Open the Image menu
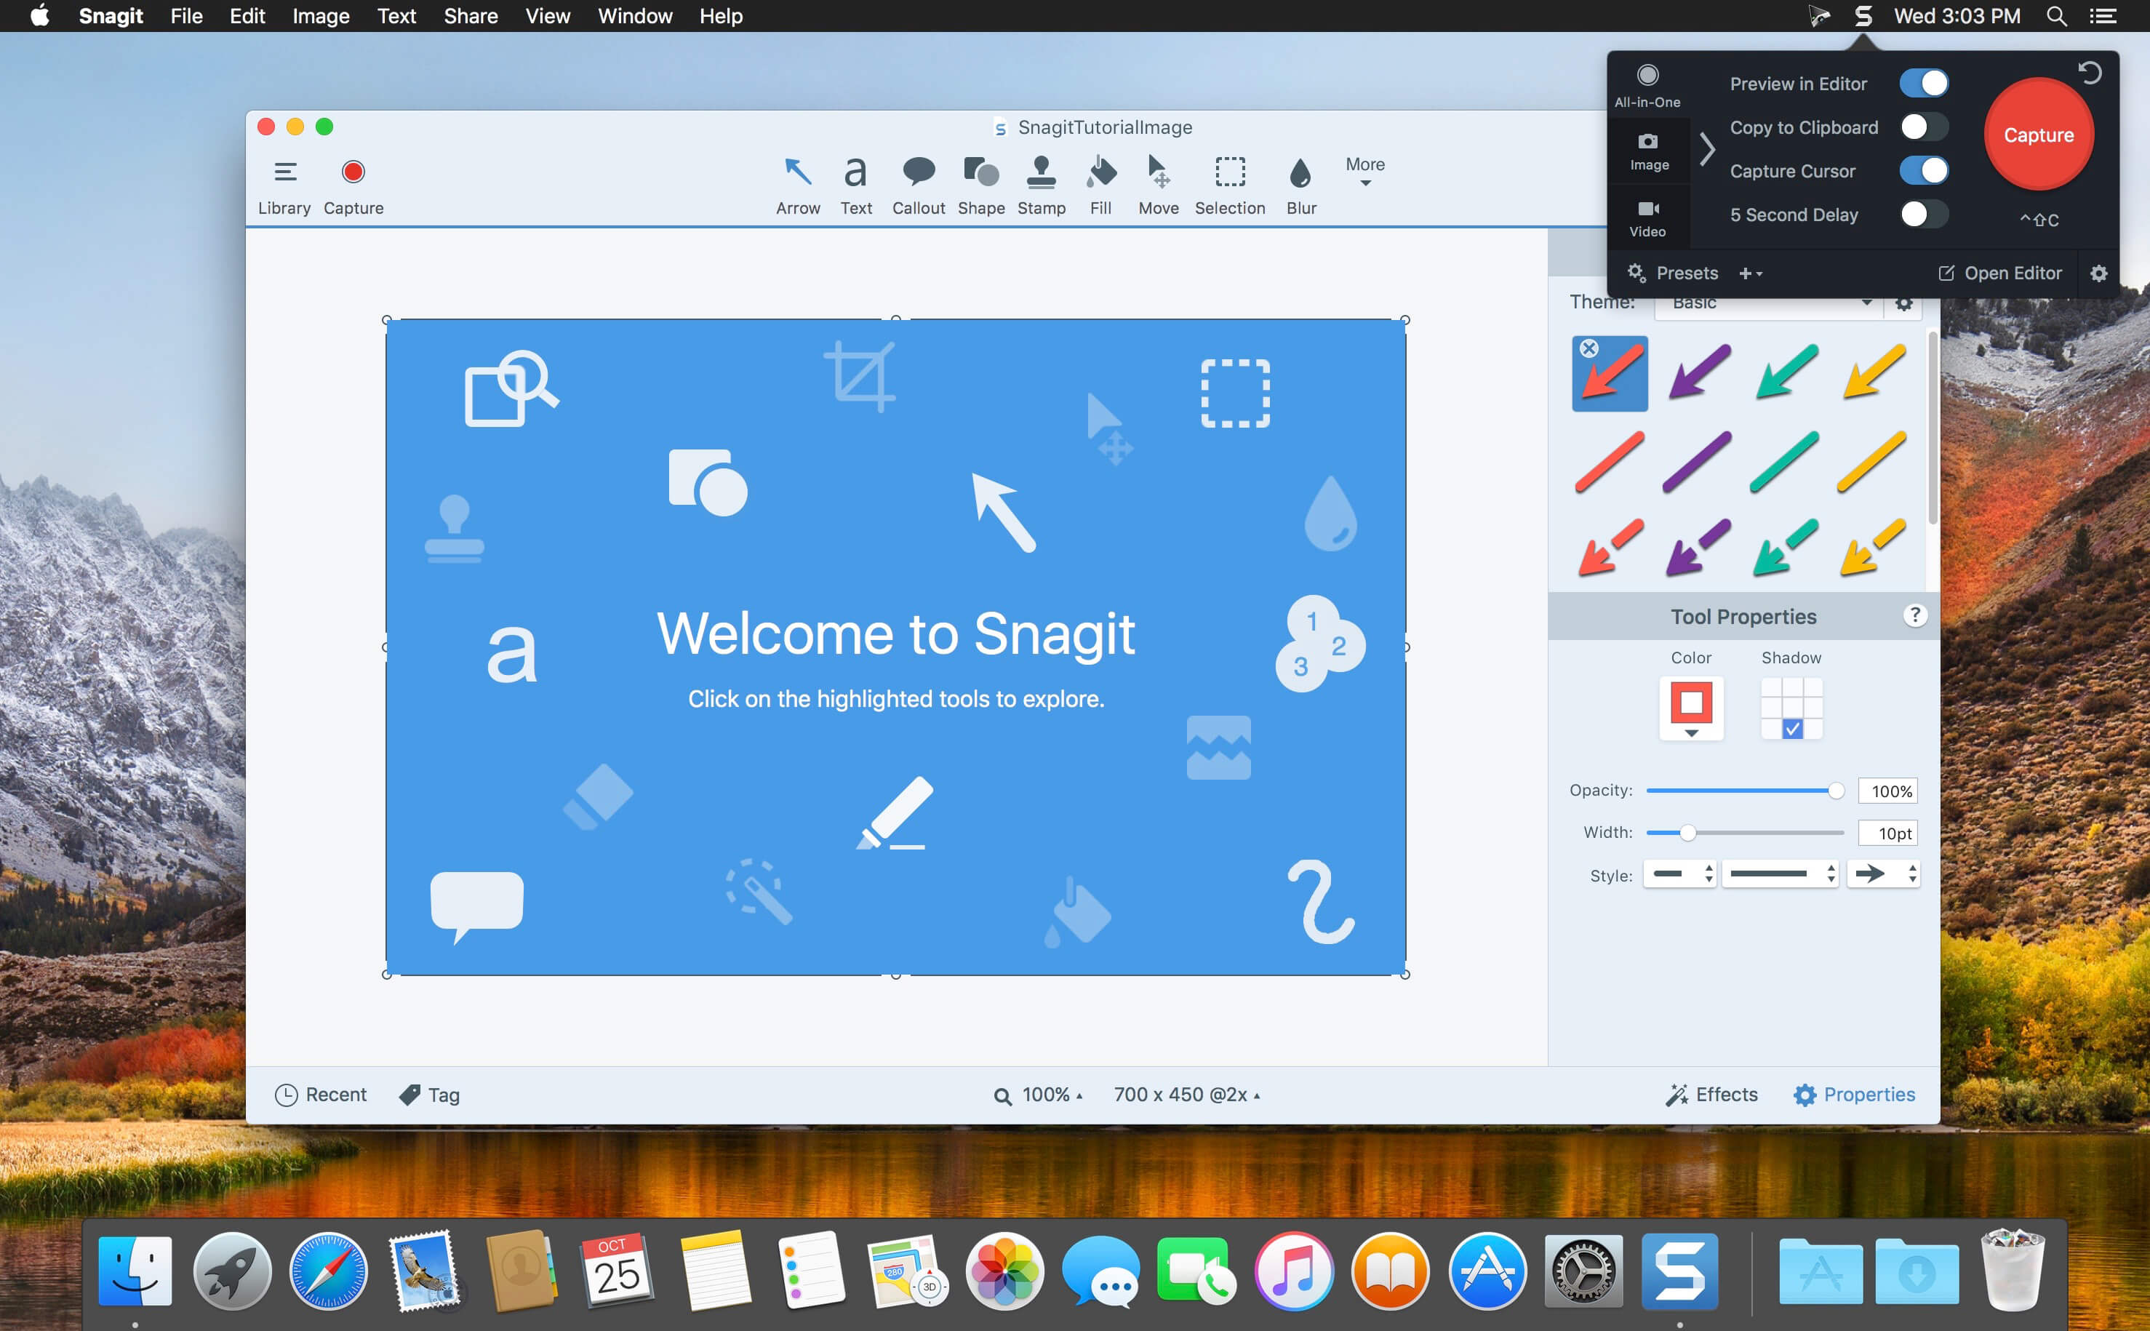Image resolution: width=2150 pixels, height=1331 pixels. coord(319,17)
